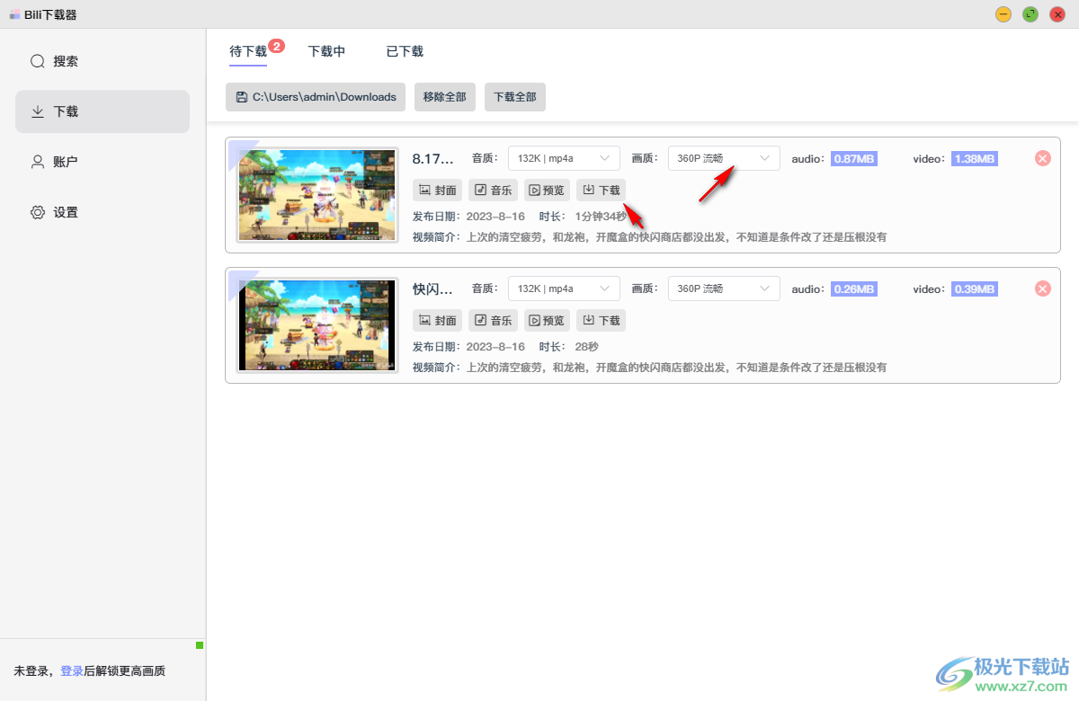Switch to the 下载中 tab

pyautogui.click(x=326, y=51)
